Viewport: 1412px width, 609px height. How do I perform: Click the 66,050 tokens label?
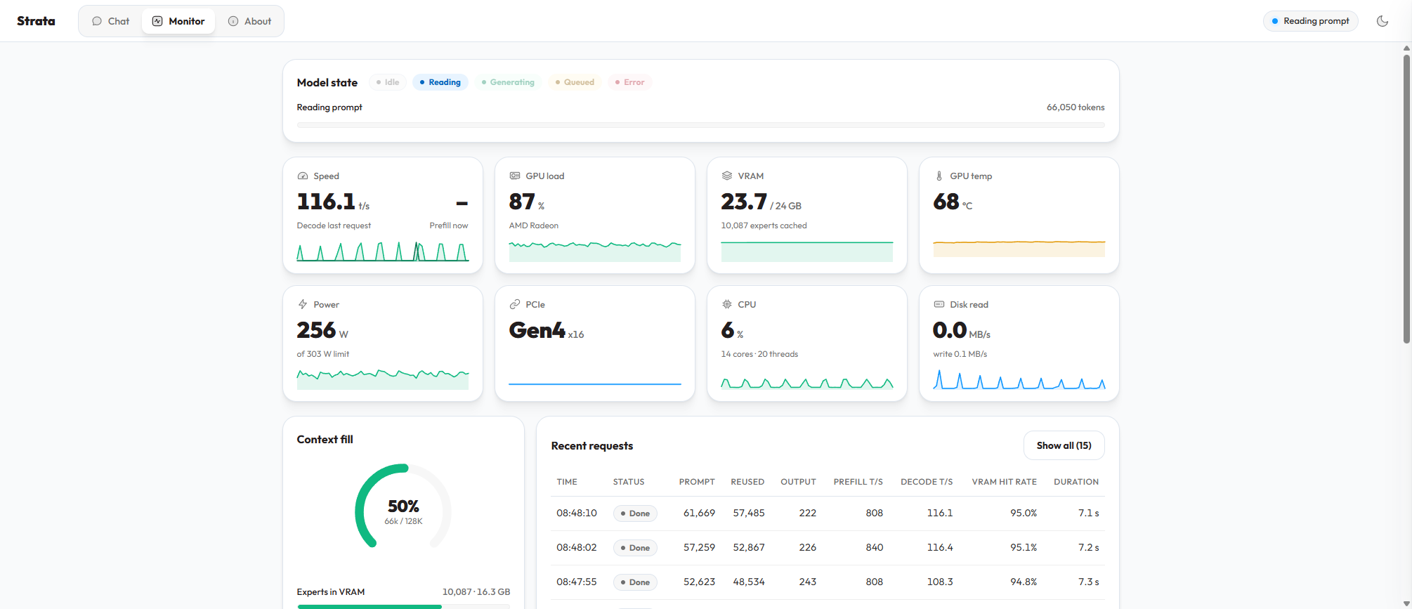point(1075,107)
